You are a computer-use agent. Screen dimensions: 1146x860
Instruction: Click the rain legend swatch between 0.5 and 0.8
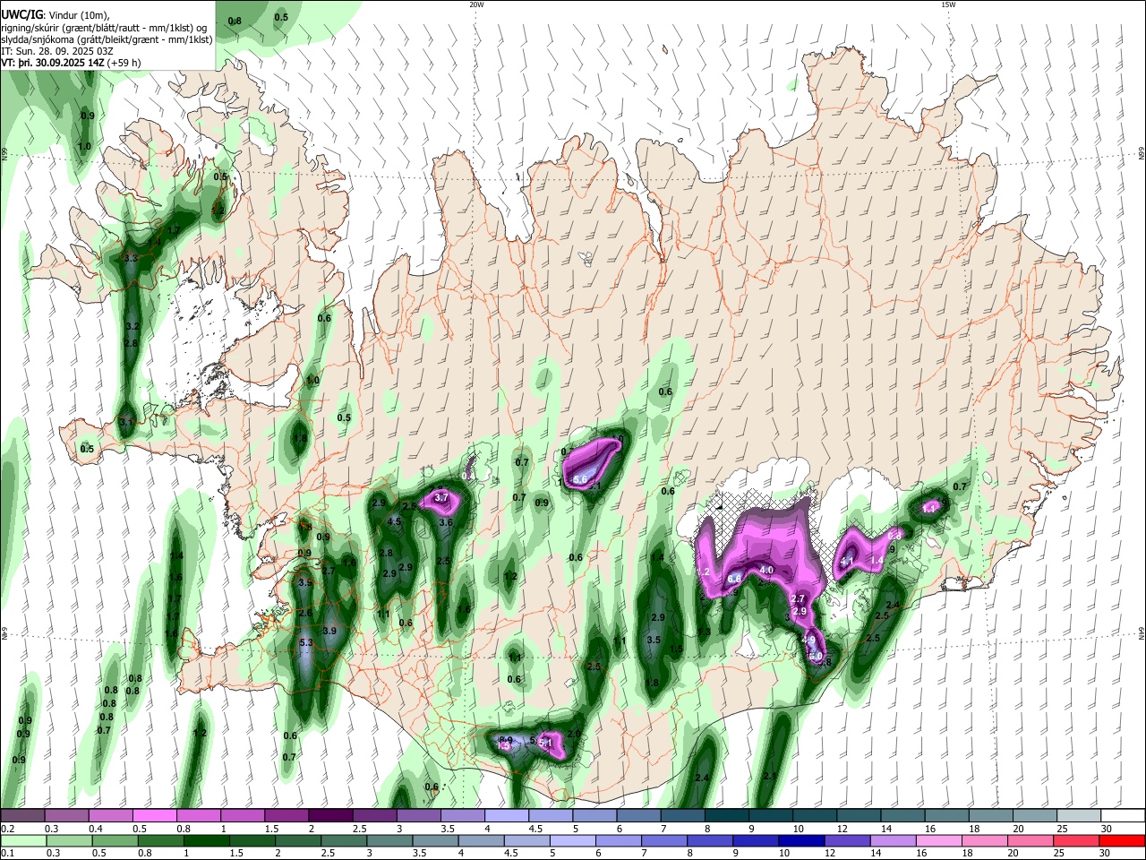[x=115, y=840]
